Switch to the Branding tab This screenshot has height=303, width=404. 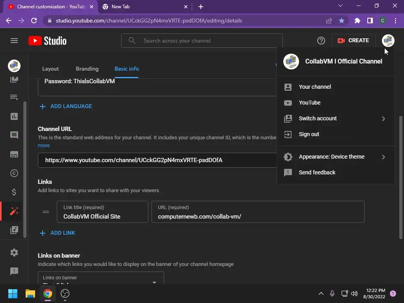87,69
